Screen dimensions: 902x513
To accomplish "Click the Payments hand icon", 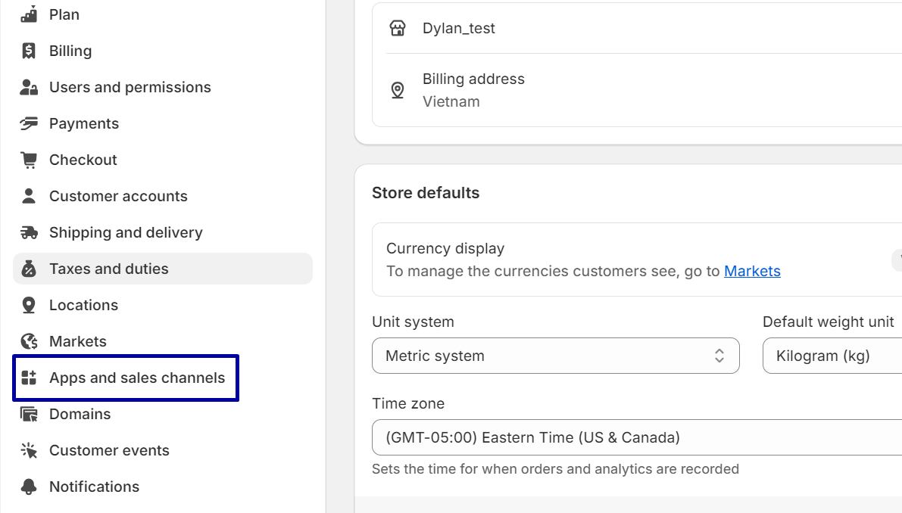I will [29, 123].
